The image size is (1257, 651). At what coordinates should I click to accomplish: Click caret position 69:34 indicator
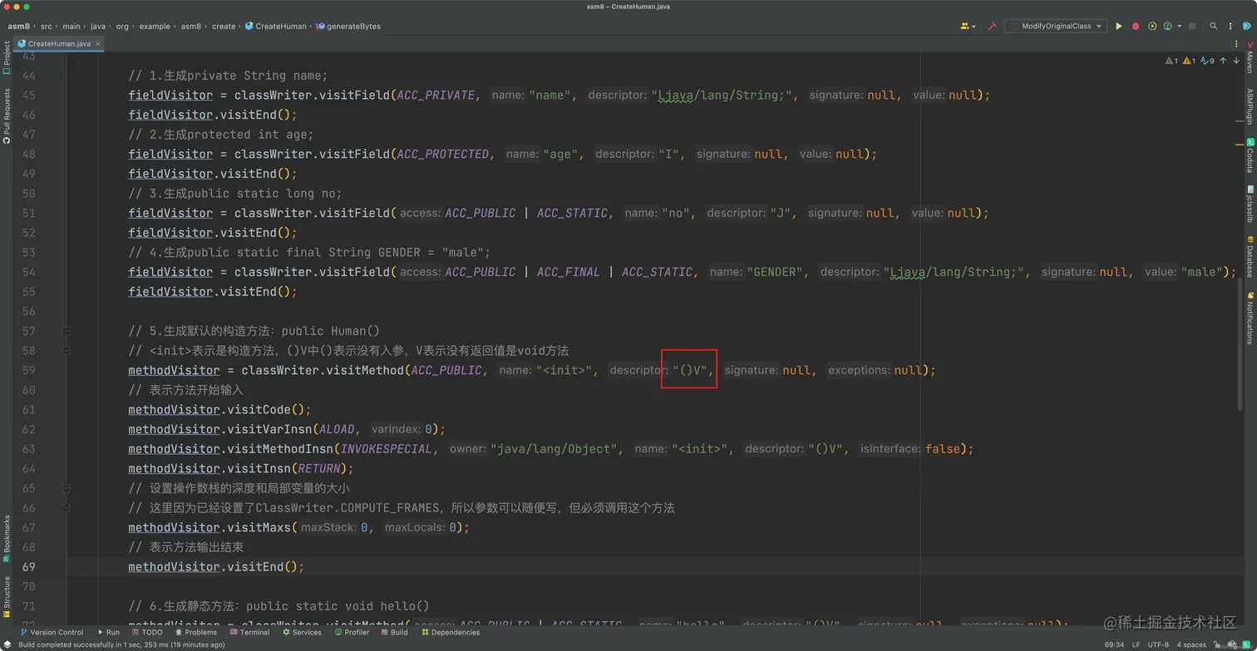(x=1114, y=644)
